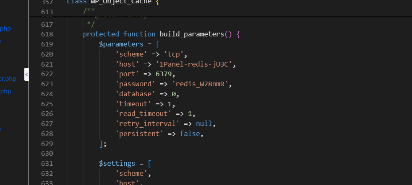Click the port number 6379
This screenshot has width=412, height=185.
point(164,74)
